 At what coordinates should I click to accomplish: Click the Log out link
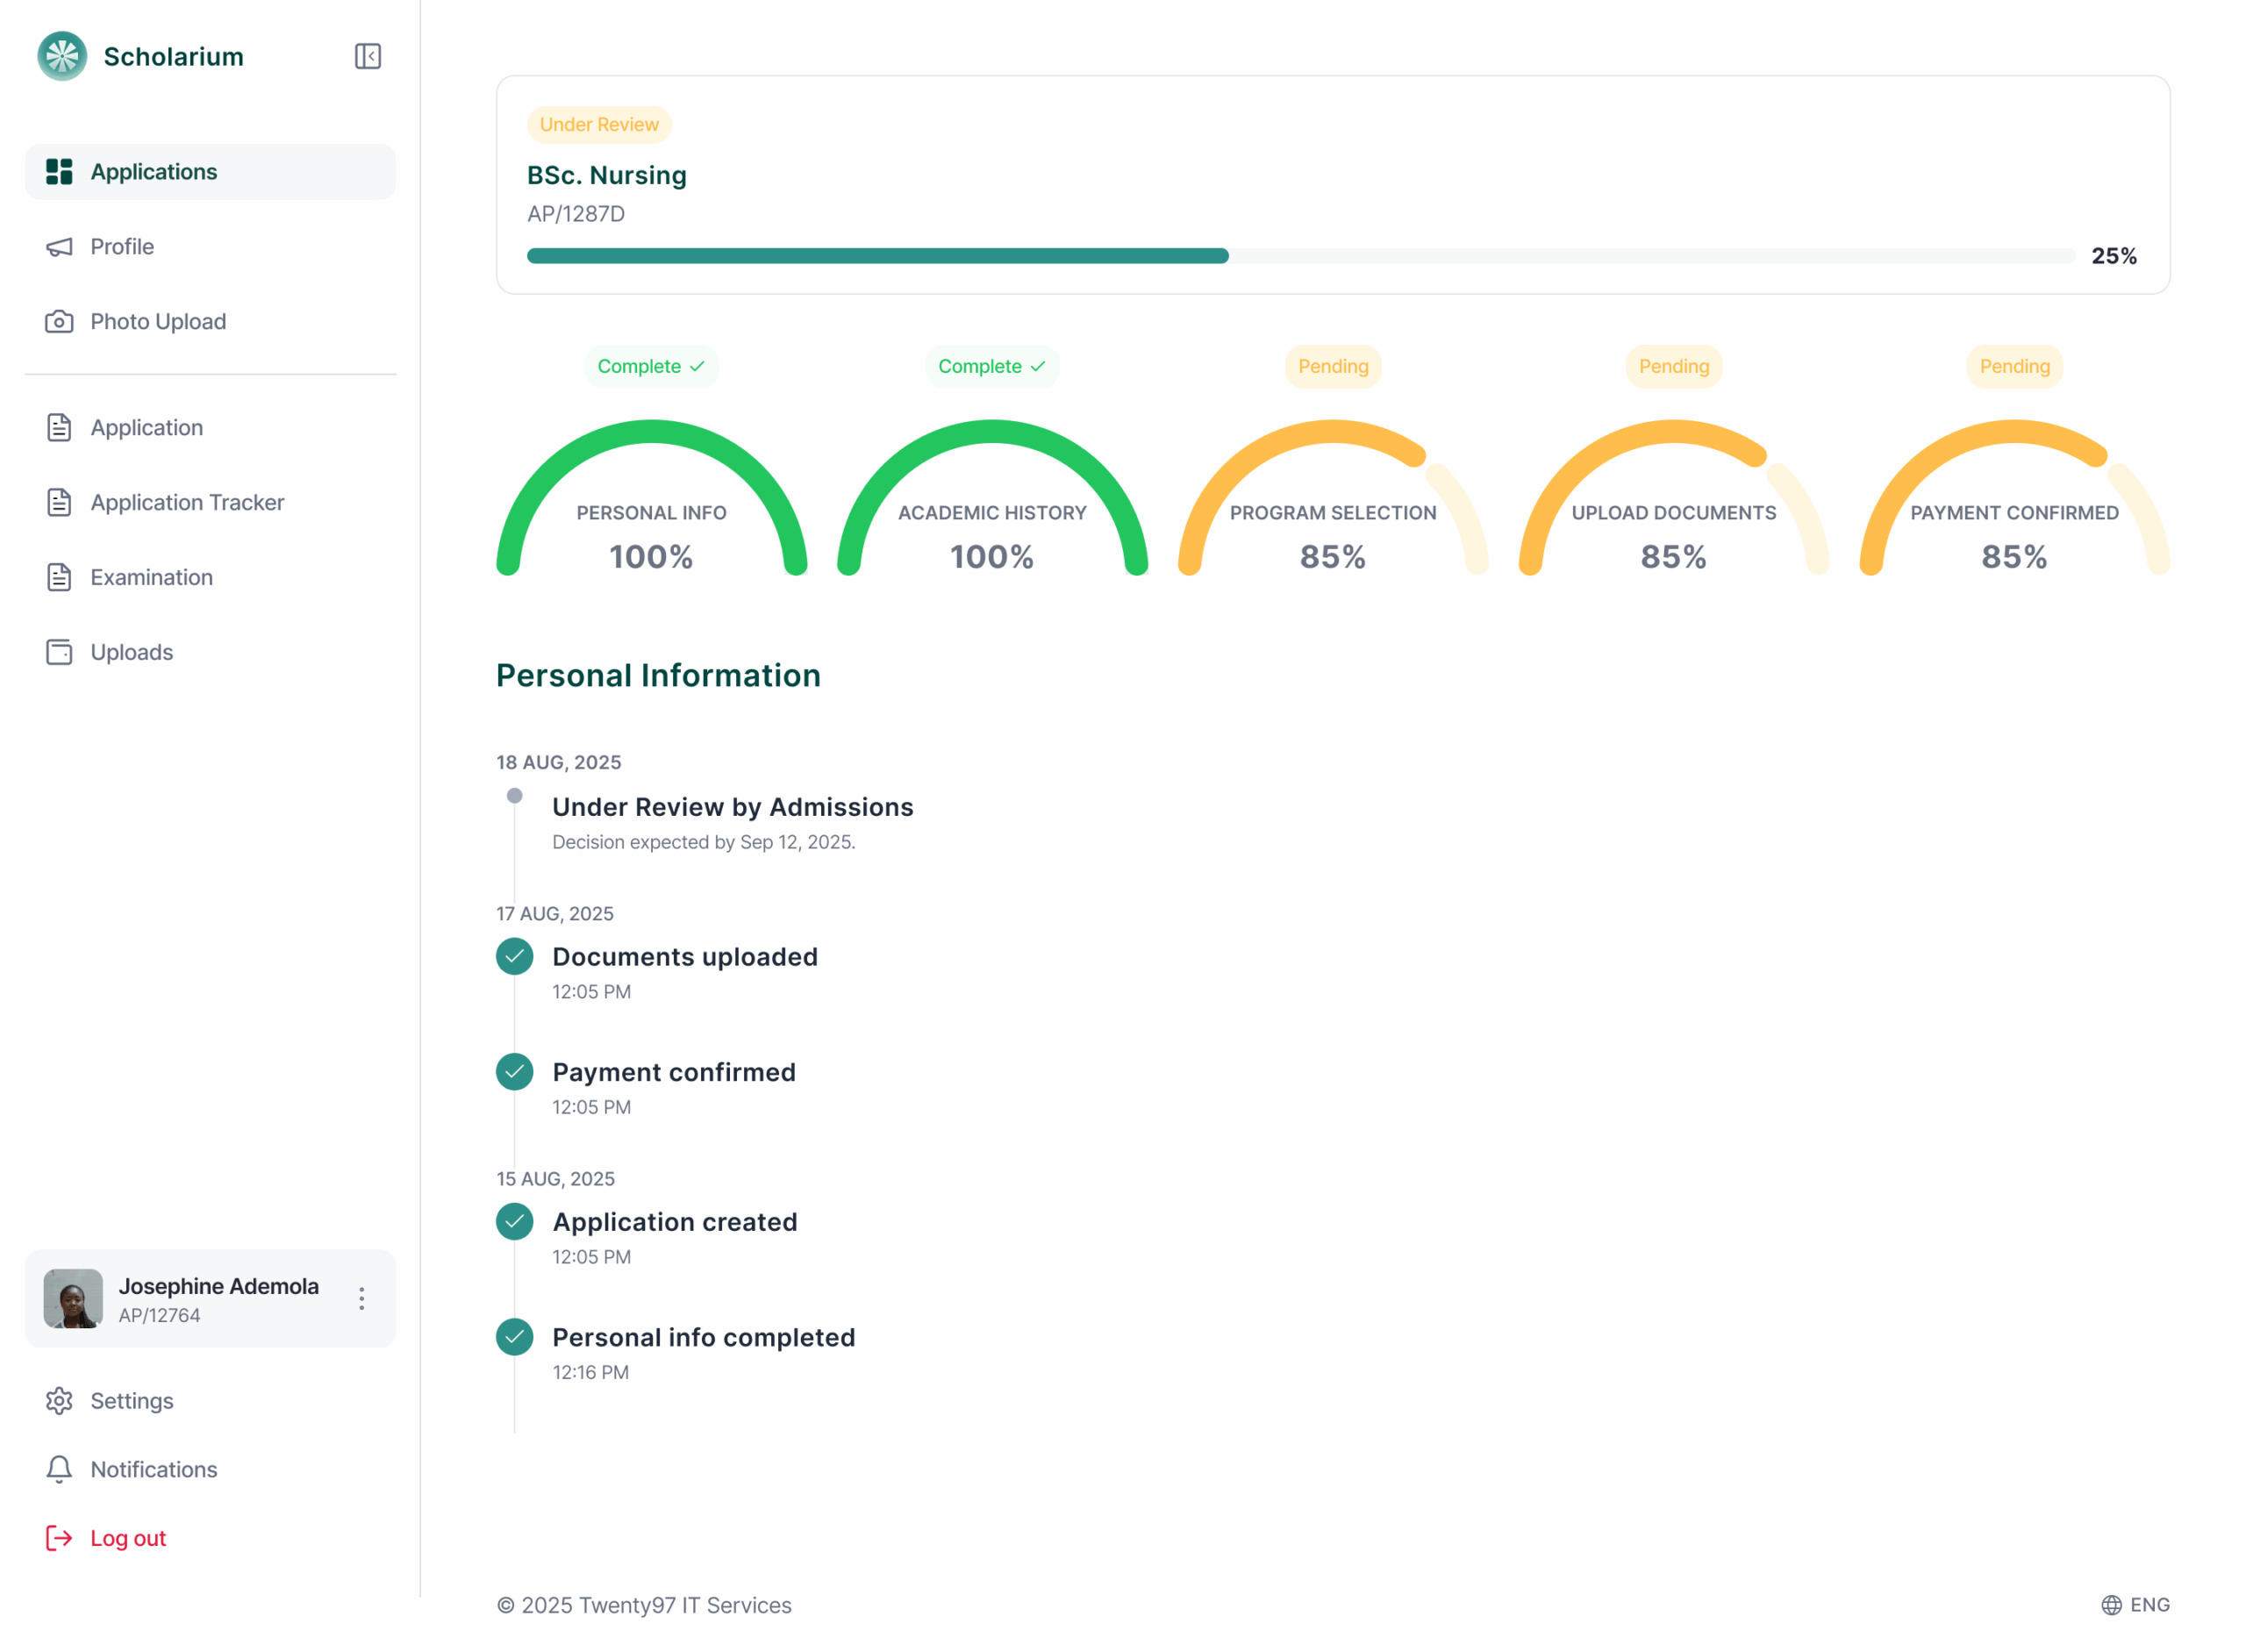[x=127, y=1537]
